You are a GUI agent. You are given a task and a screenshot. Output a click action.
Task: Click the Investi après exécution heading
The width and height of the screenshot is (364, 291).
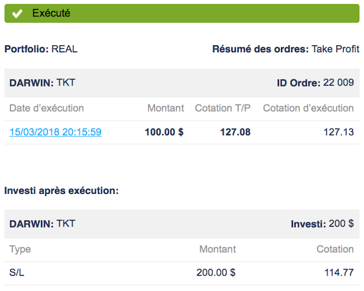coord(61,191)
